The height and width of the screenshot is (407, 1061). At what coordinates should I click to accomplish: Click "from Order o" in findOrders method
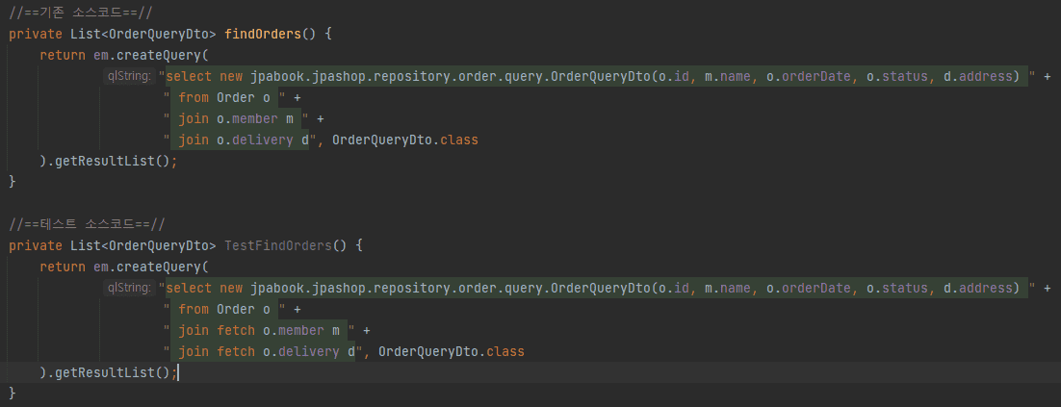(x=226, y=98)
